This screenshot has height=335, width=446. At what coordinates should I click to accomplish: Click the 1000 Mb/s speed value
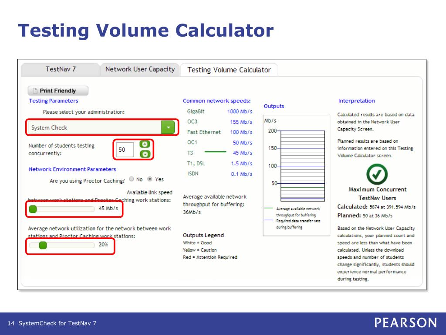pos(240,111)
